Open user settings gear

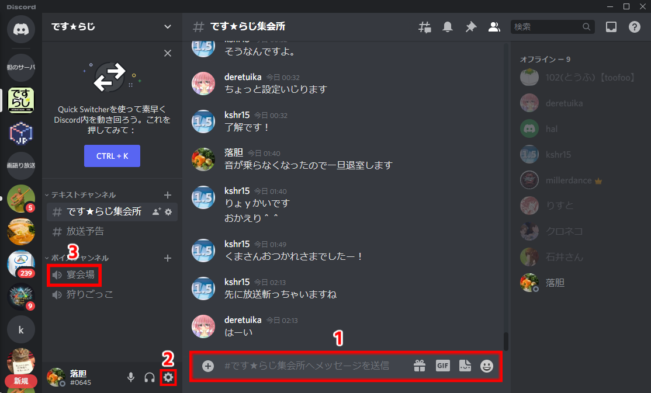[168, 377]
